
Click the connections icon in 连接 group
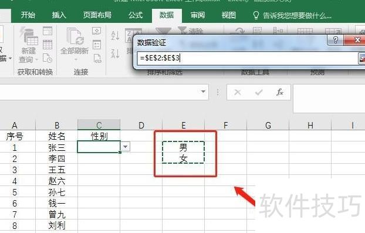click(97, 31)
